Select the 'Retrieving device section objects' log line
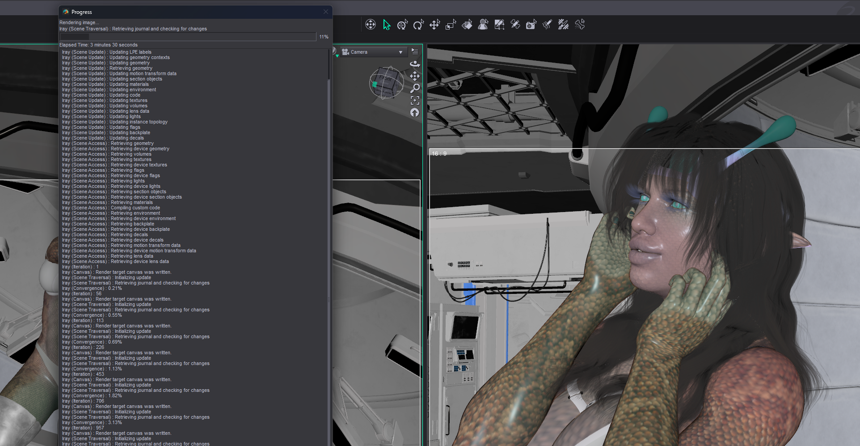This screenshot has height=446, width=860. 122,197
